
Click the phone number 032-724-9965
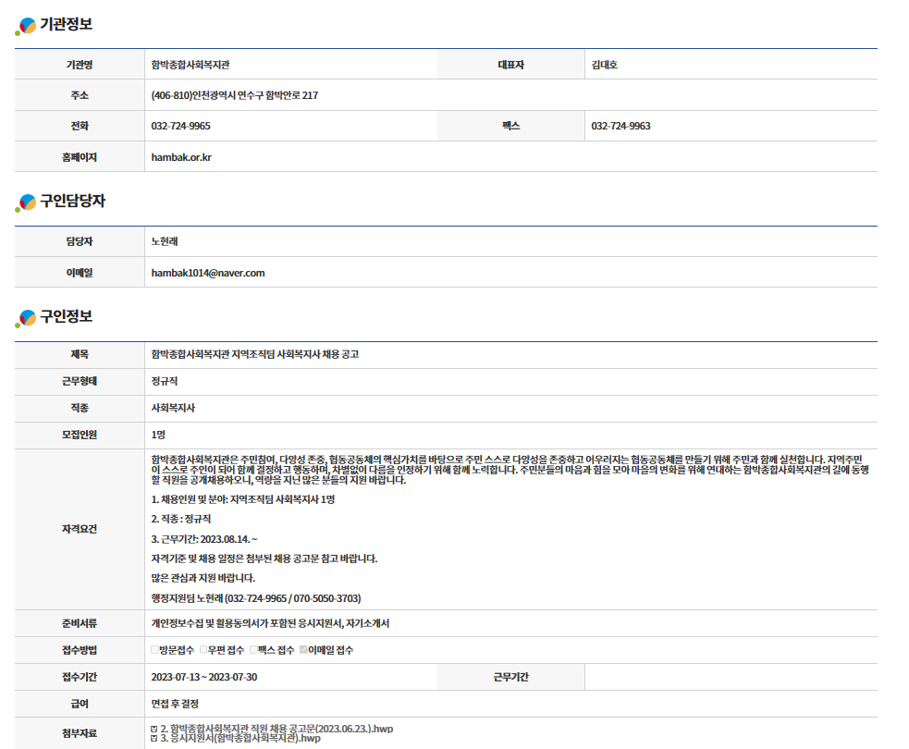(x=180, y=126)
